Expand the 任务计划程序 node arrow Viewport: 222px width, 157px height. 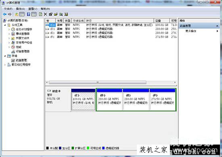[x=9, y=29]
